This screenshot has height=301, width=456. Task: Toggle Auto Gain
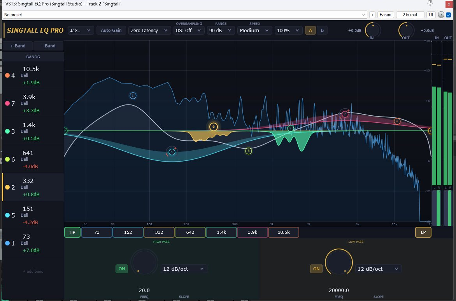[111, 30]
